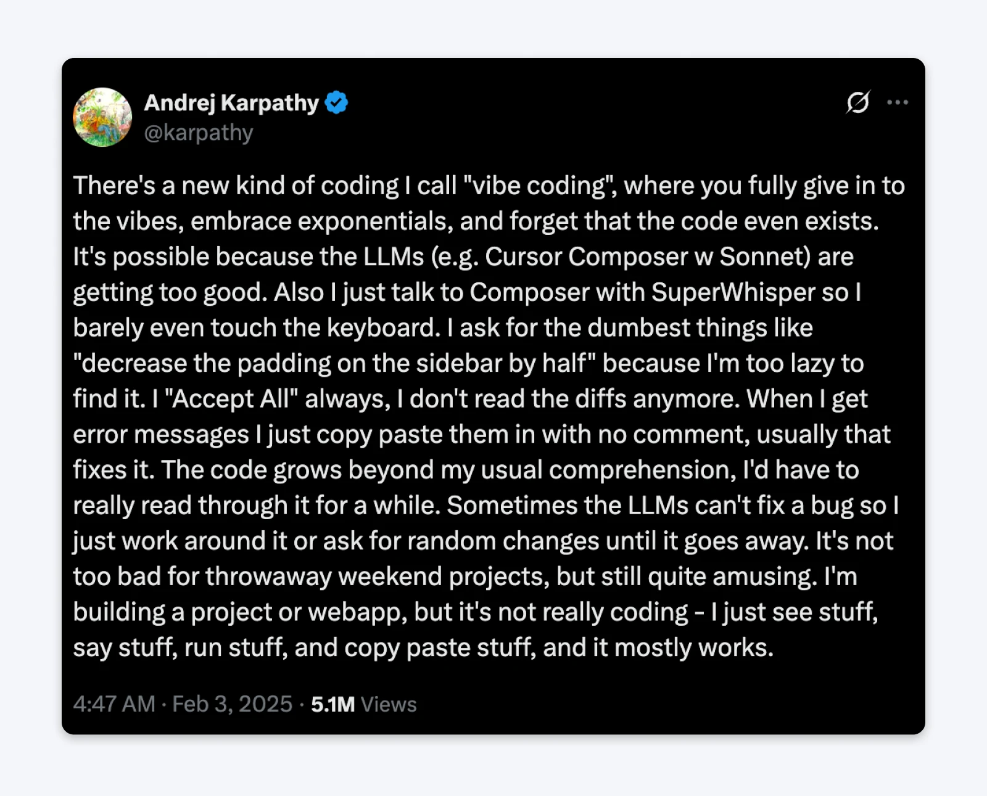Click the word SuperWhisper in the tweet

click(x=734, y=292)
